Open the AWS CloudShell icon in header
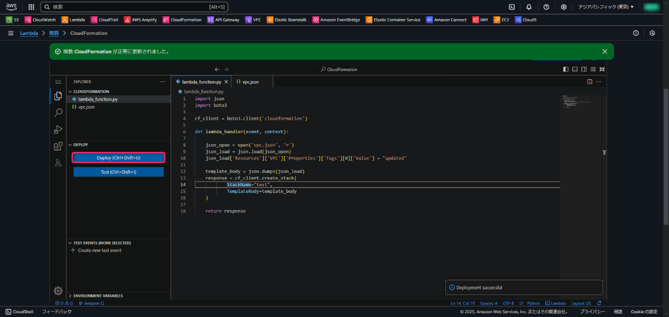669x317 pixels. click(512, 7)
